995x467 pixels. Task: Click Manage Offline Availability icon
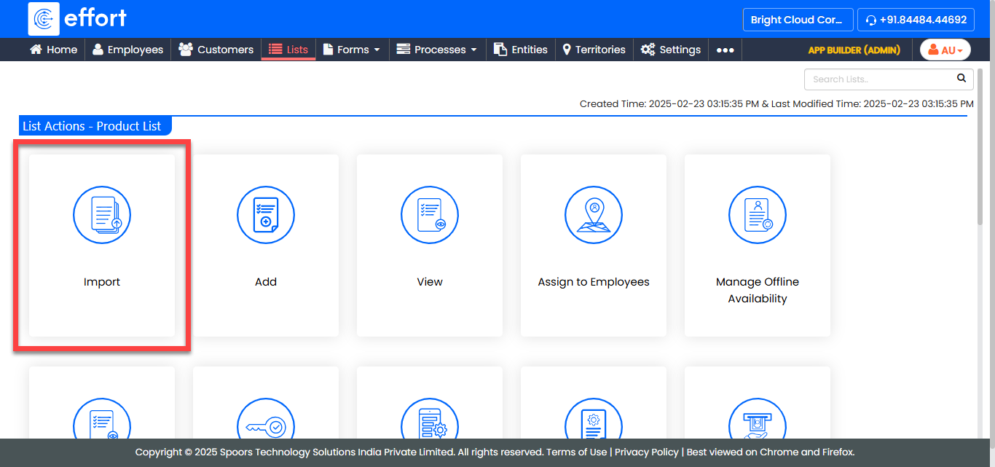(758, 215)
